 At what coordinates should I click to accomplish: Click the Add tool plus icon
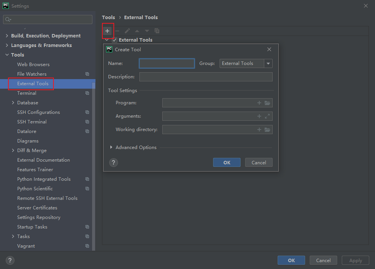[107, 31]
